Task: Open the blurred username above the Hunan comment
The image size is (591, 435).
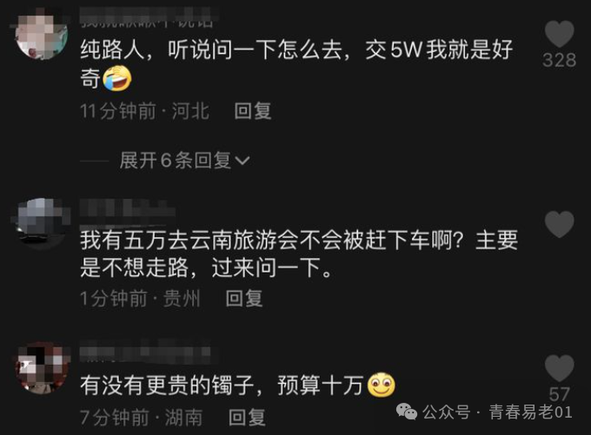Action: coord(145,353)
